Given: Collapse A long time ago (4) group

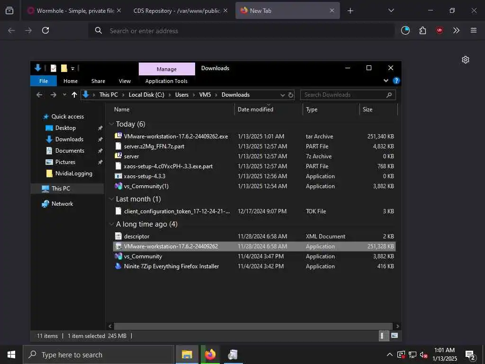Looking at the screenshot, I should (111, 224).
